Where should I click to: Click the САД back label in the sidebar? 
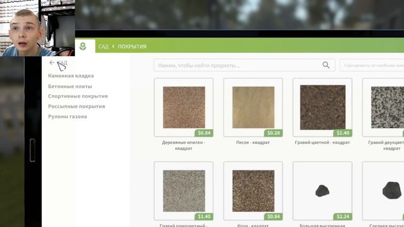[62, 63]
